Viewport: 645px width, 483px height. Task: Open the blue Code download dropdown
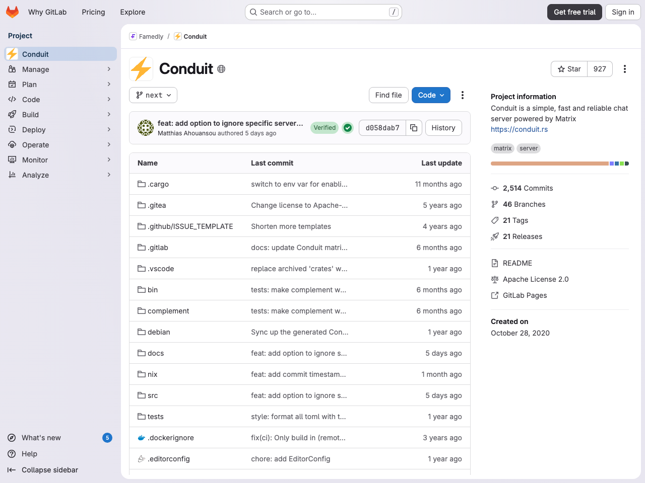click(x=431, y=95)
